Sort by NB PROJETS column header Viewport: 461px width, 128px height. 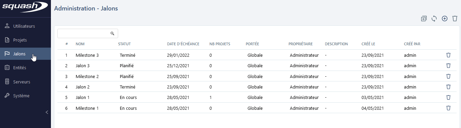pyautogui.click(x=220, y=44)
